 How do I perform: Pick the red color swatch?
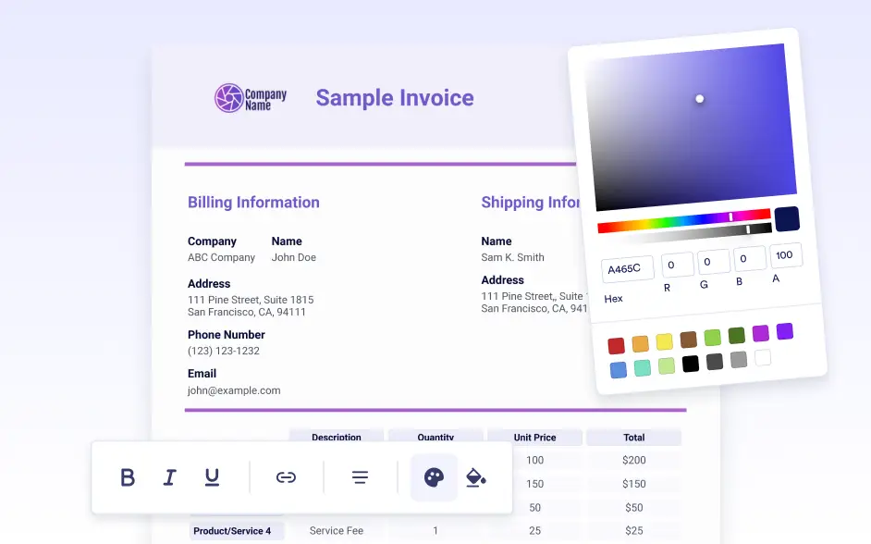pyautogui.click(x=616, y=346)
